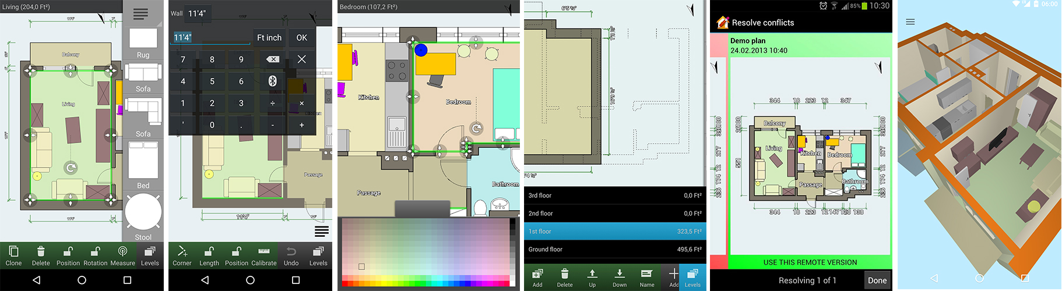Tap Android back in 3D view
Image resolution: width=1062 pixels, height=291 pixels.
pyautogui.click(x=934, y=278)
